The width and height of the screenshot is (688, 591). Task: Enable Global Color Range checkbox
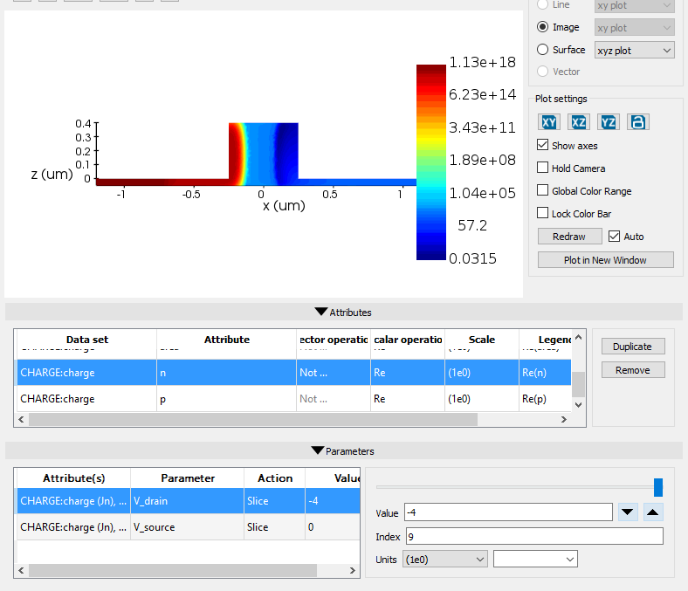pyautogui.click(x=543, y=191)
